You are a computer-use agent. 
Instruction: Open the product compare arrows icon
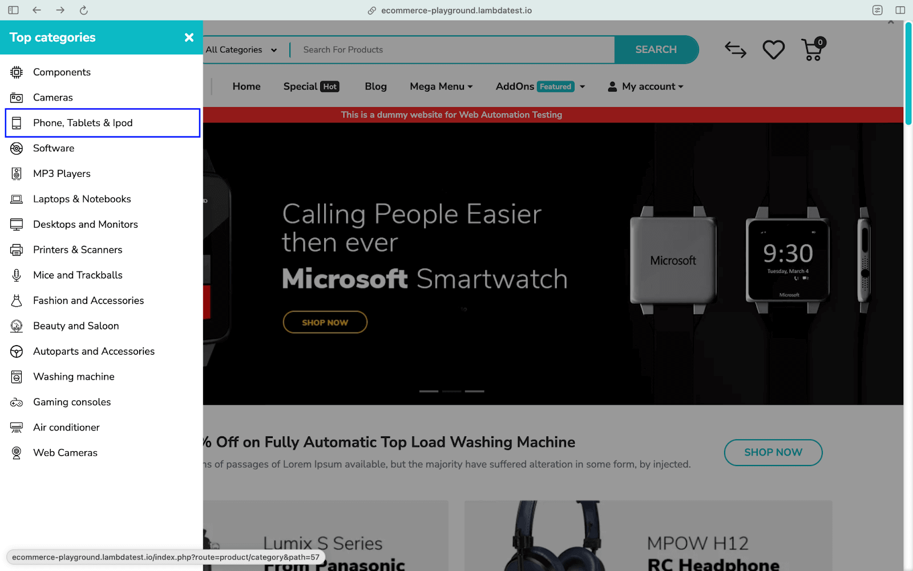click(736, 50)
